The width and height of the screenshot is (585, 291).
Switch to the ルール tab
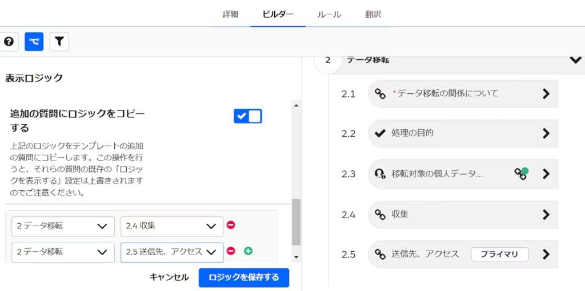coord(330,14)
